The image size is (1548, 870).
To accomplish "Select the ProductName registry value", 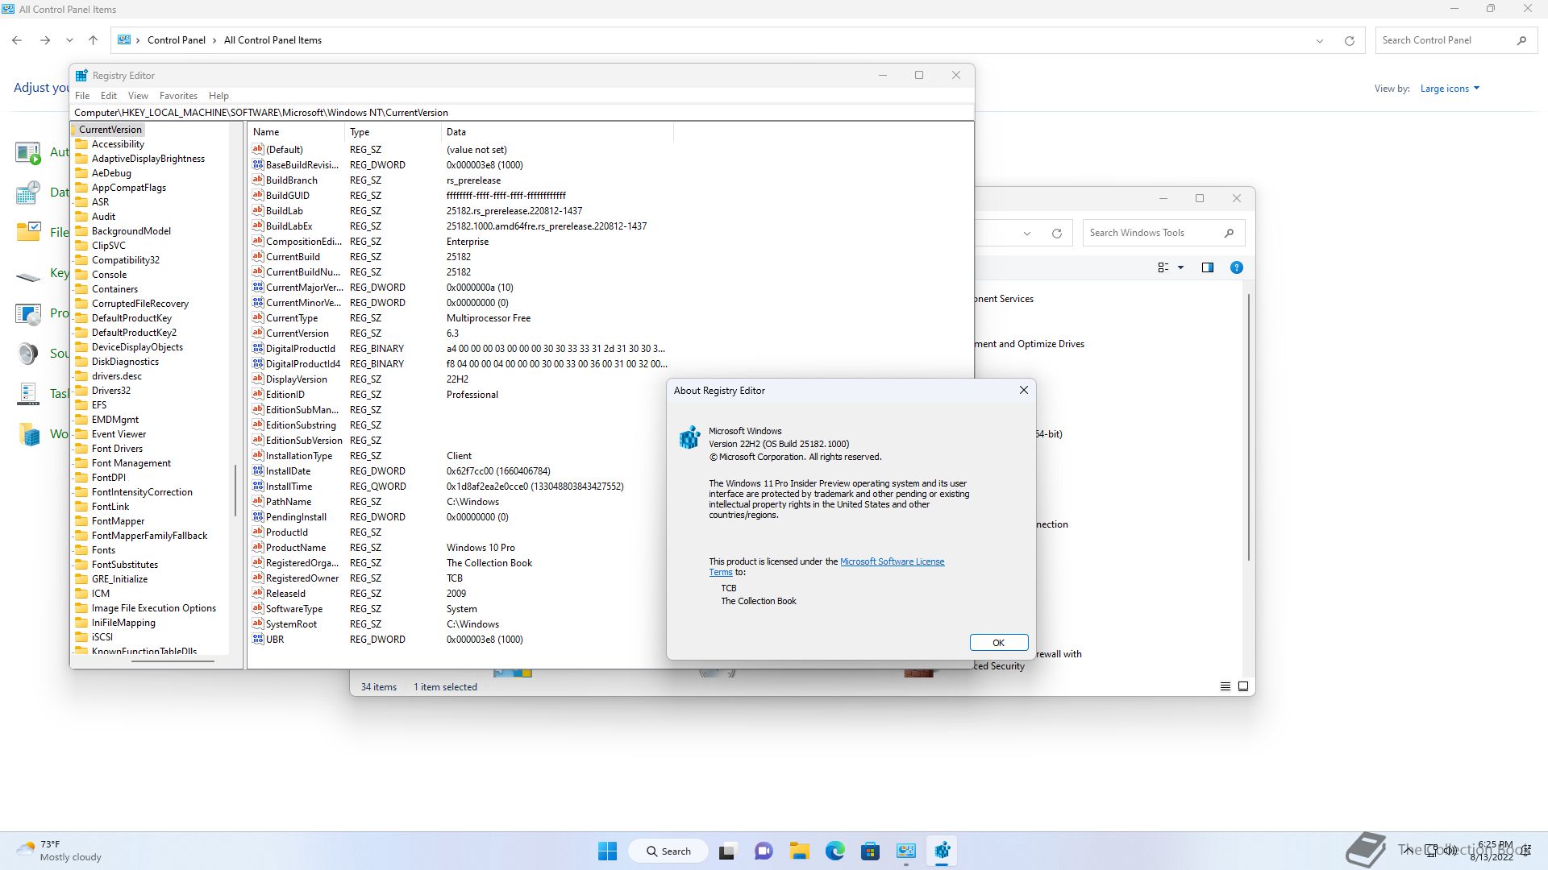I will point(296,548).
